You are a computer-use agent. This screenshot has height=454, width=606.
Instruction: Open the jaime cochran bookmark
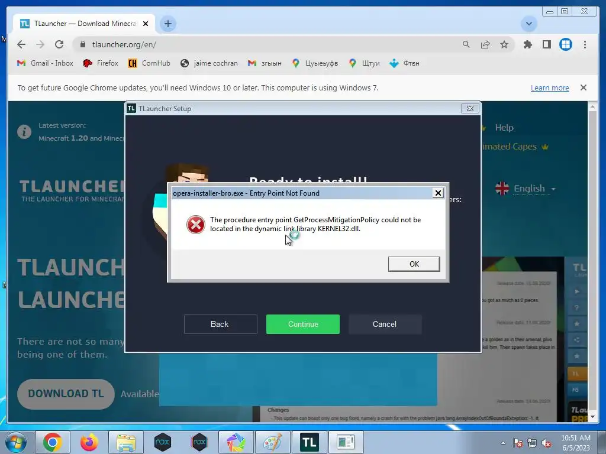point(209,63)
